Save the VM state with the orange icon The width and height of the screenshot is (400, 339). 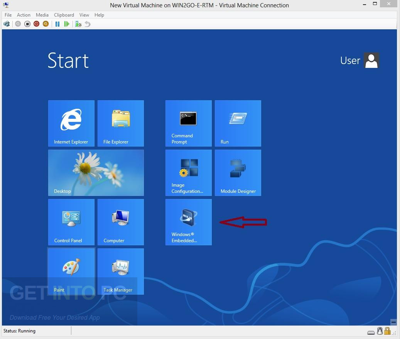coord(46,24)
